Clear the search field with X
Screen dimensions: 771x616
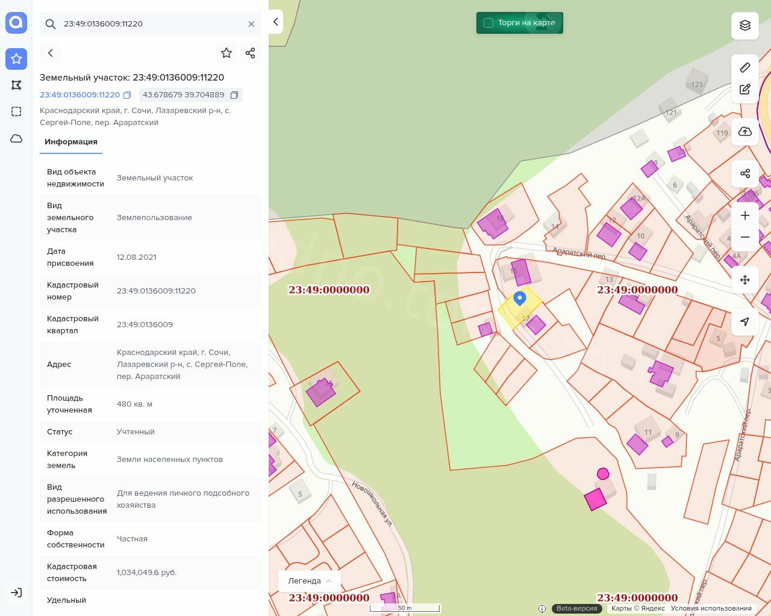(251, 24)
